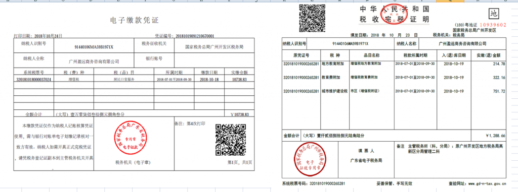Click the 电子缴款凭证 title

(135, 21)
